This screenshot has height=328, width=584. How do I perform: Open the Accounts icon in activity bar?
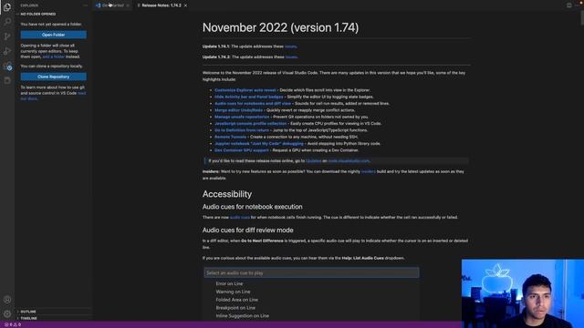click(7, 300)
